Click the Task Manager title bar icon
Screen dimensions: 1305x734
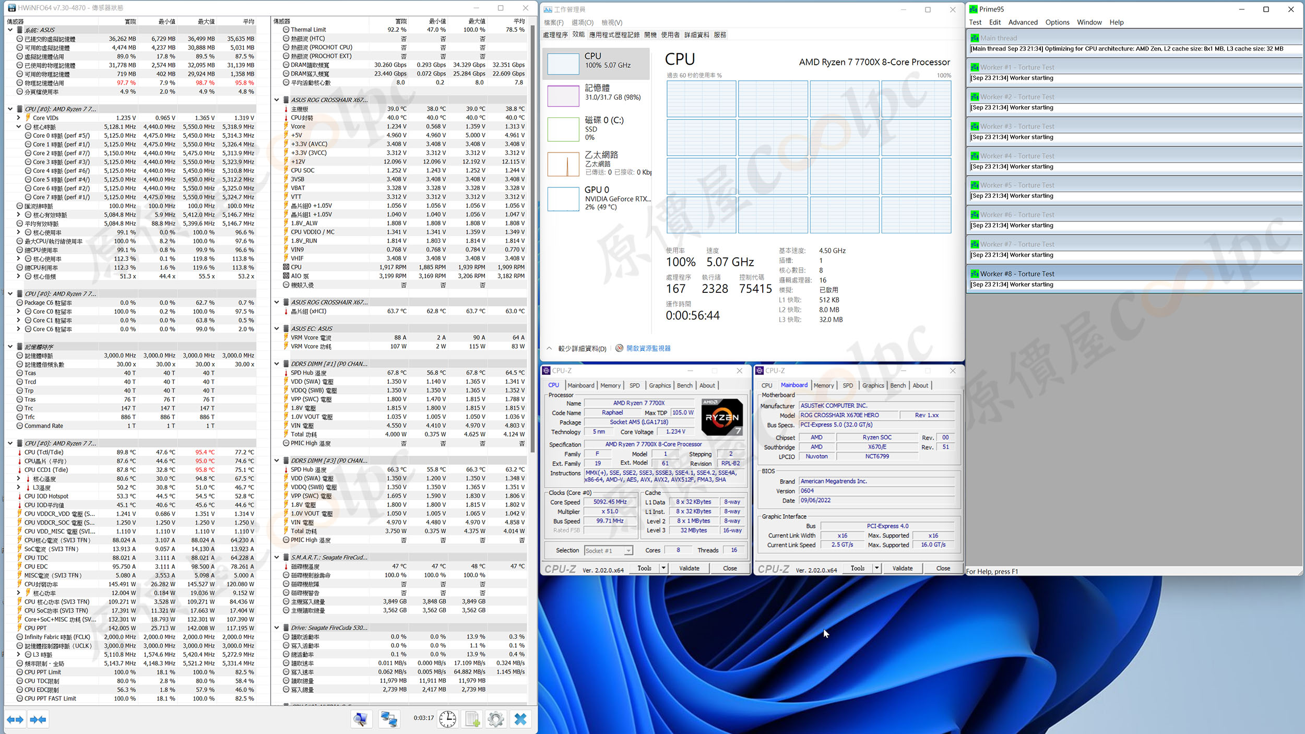pos(548,9)
